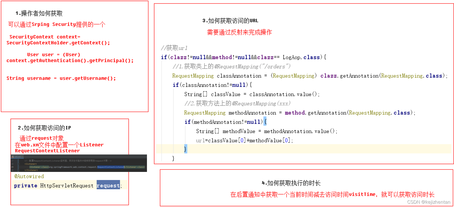454x207 pixels.
Task: Click line 27 XML comment in web.xml snippet
Action: click(x=68, y=161)
